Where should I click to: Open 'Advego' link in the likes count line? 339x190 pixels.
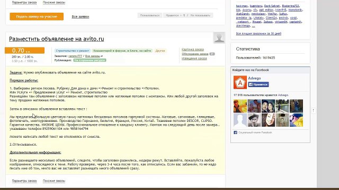tap(283, 95)
